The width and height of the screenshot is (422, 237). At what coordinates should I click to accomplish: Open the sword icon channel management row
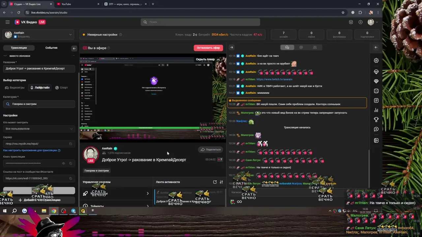pyautogui.click(x=116, y=194)
